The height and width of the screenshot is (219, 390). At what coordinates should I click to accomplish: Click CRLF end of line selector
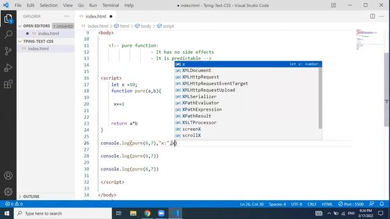(312, 204)
